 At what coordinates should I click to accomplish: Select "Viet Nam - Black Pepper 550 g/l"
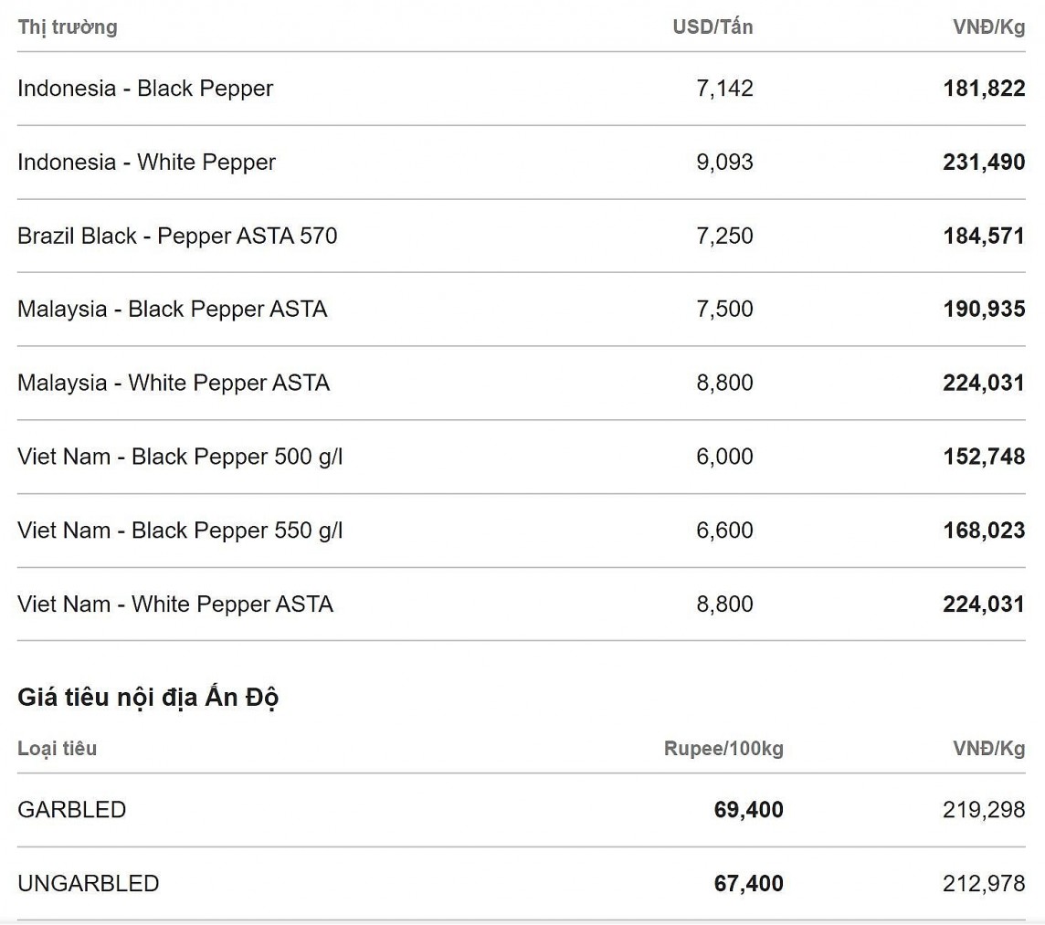point(180,531)
